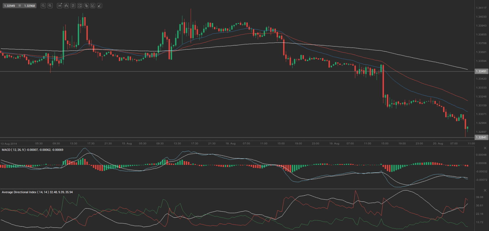Open the indicators settings sliders icon
489x231 pixels.
point(73,6)
